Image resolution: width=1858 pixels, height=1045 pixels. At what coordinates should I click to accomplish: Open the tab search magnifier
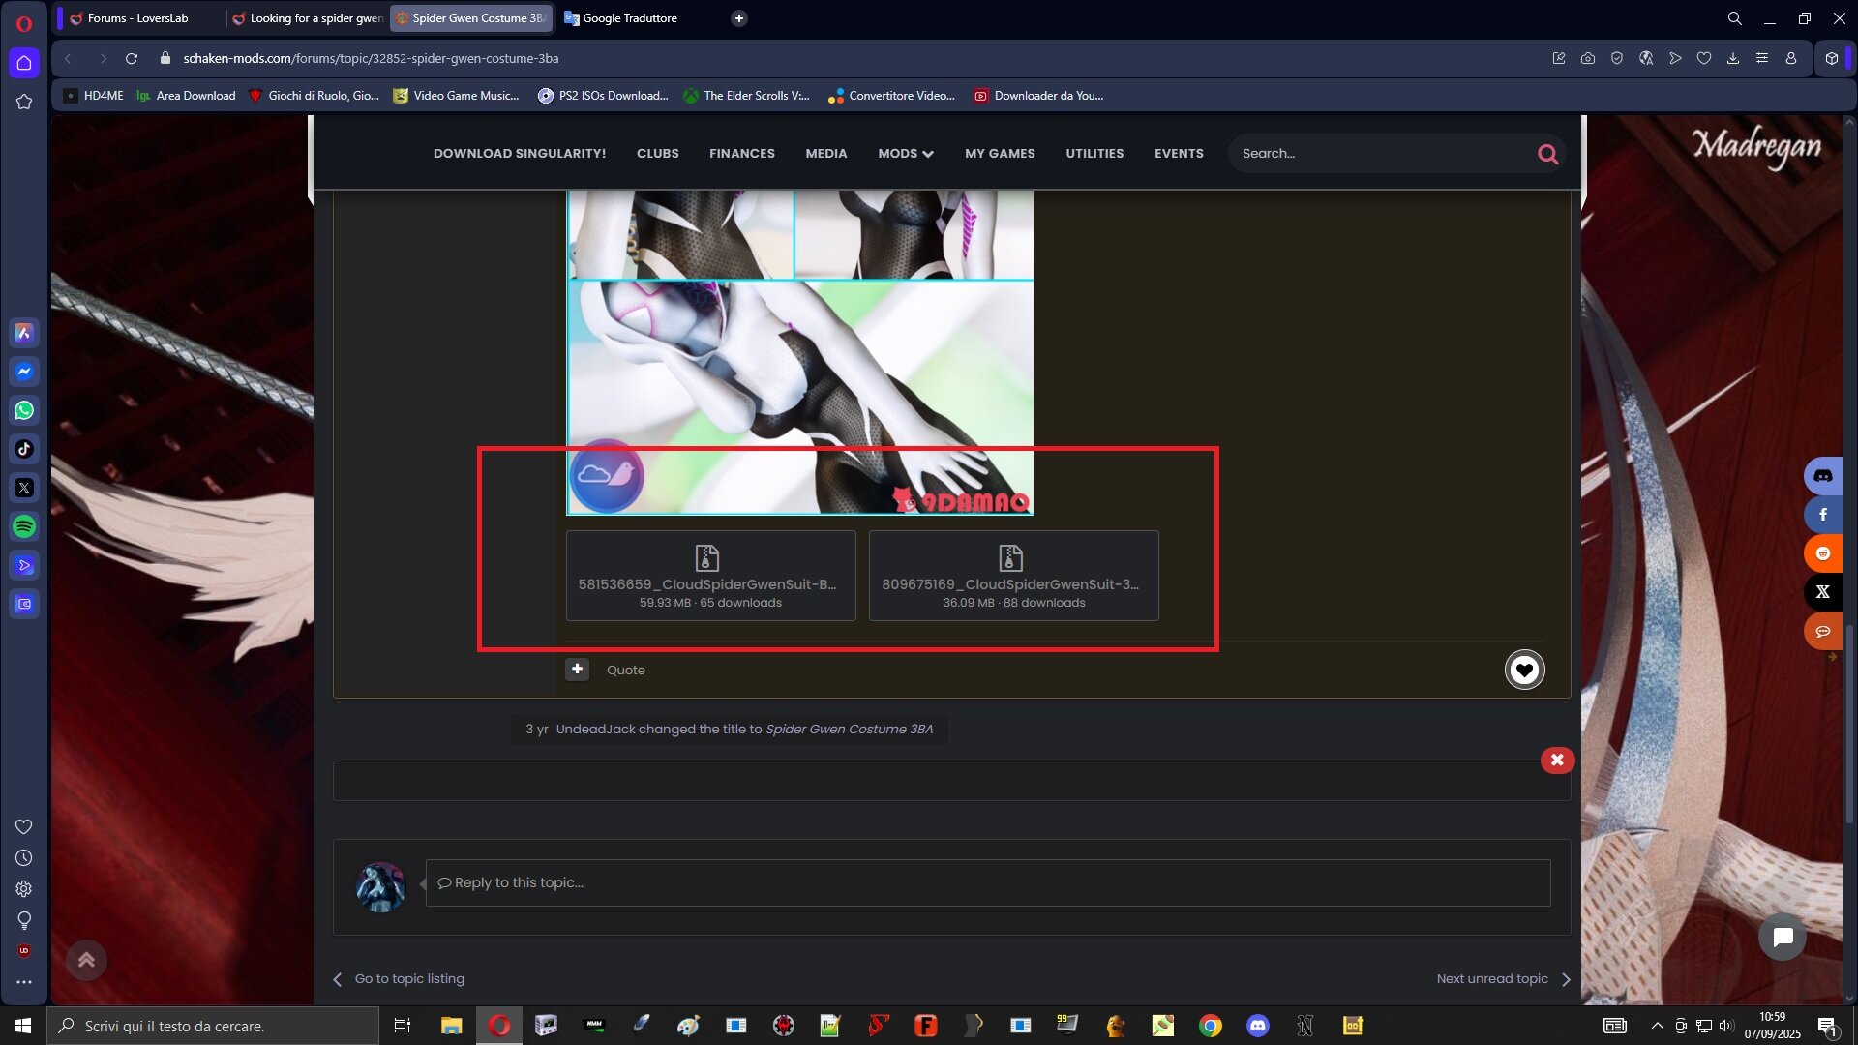[1735, 18]
